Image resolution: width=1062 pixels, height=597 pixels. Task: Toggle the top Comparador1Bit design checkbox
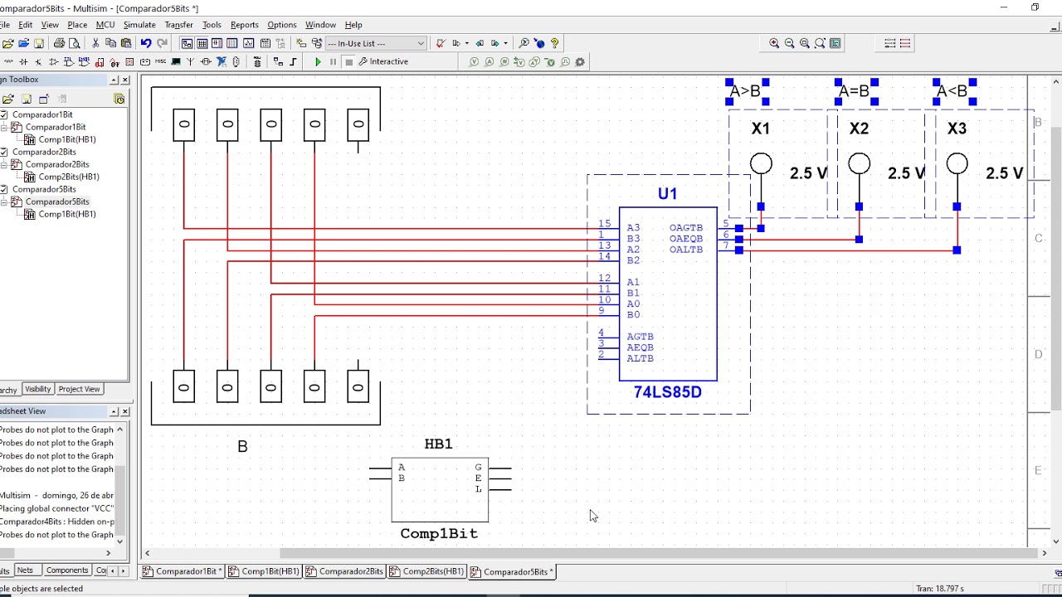(x=4, y=114)
